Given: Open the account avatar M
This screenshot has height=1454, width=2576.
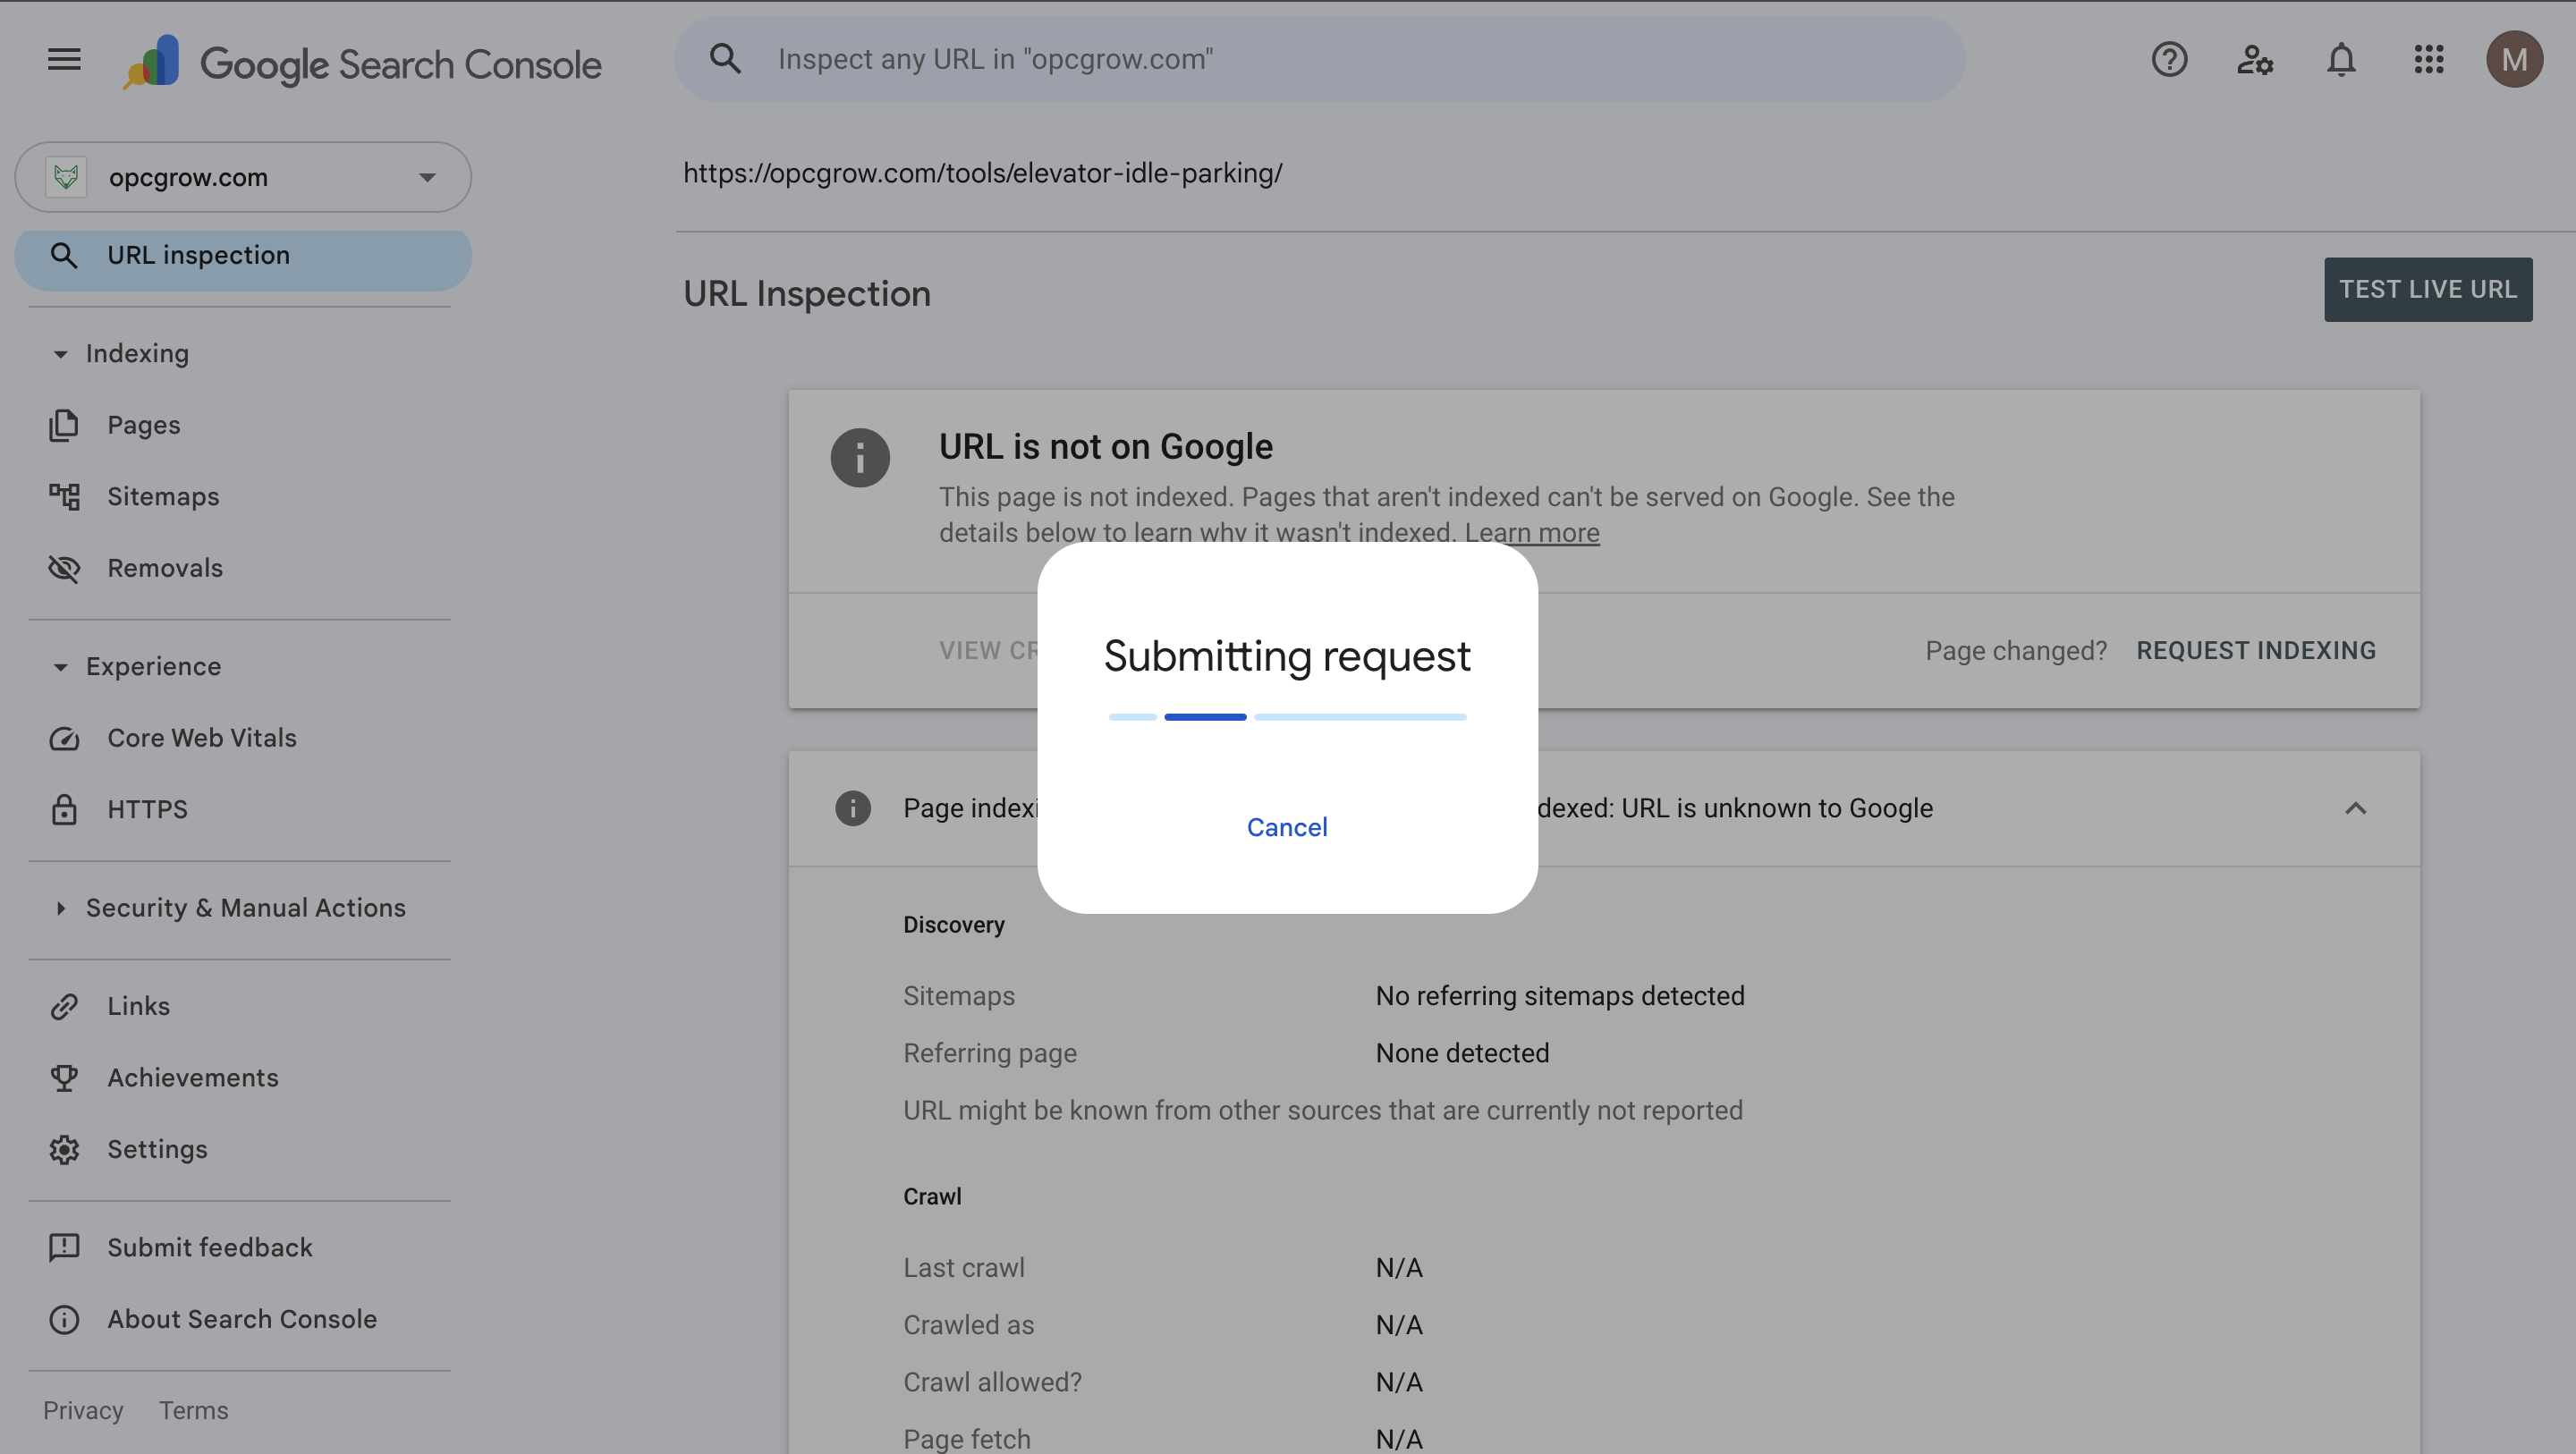Looking at the screenshot, I should tap(2514, 60).
